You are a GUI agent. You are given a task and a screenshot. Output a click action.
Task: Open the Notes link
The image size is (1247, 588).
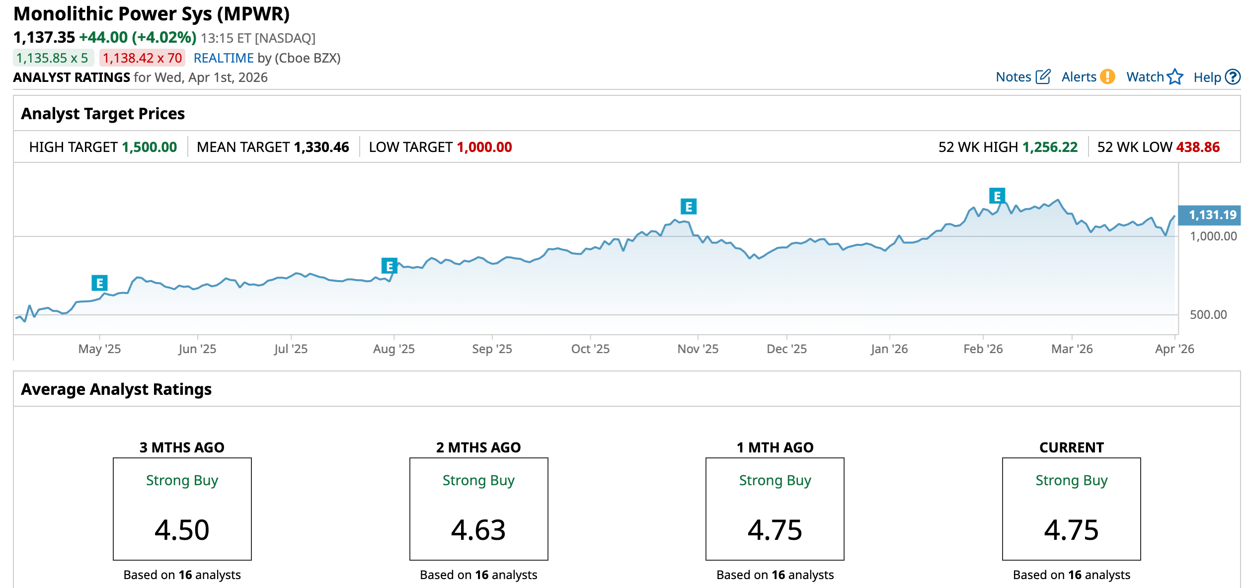(1013, 77)
